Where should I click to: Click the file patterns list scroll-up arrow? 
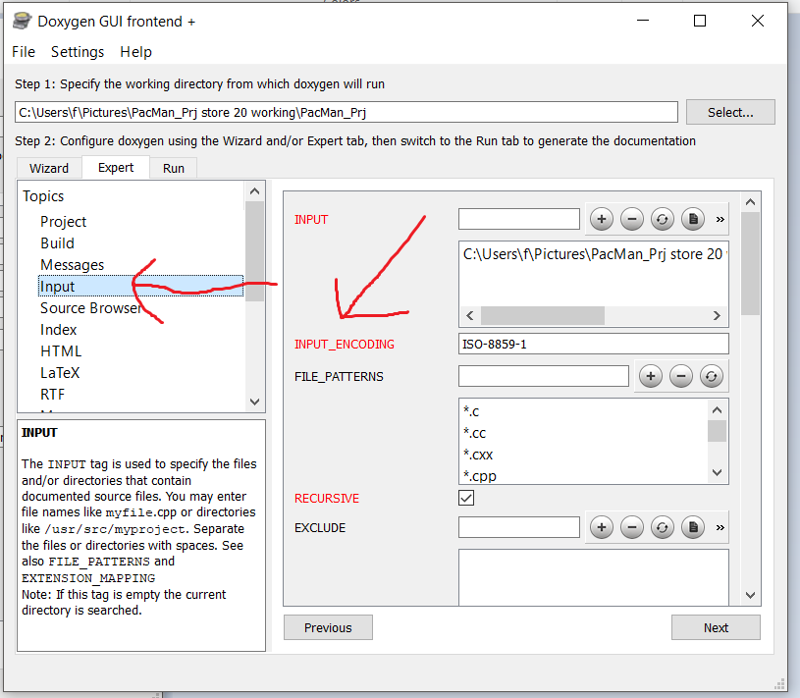(717, 410)
